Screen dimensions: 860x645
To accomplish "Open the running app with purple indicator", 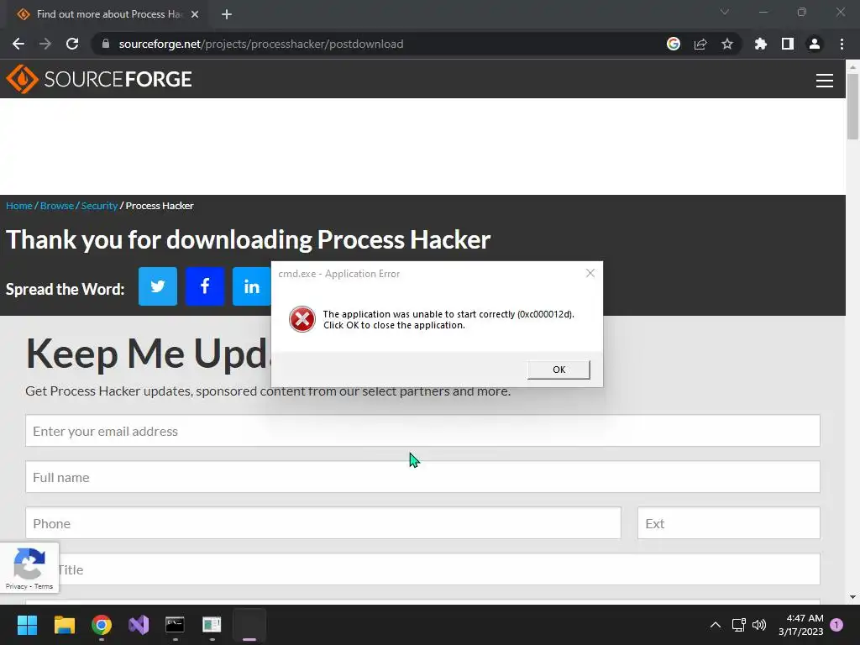I will point(249,625).
